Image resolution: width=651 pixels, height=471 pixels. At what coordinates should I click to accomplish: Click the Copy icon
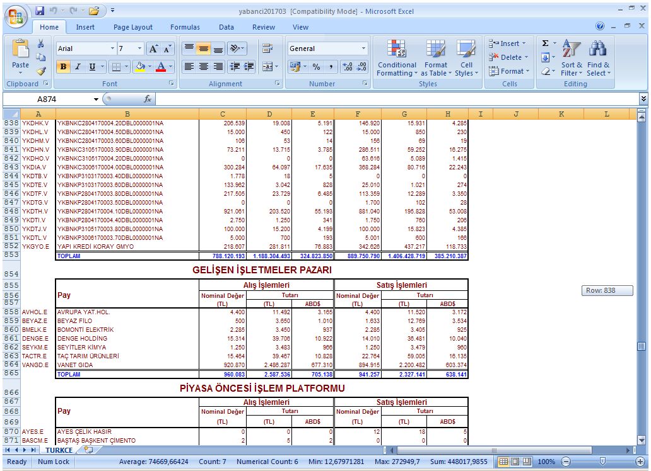[x=40, y=57]
